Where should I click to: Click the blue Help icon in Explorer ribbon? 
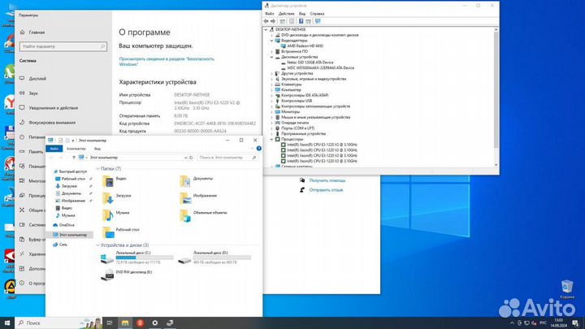coord(259,149)
